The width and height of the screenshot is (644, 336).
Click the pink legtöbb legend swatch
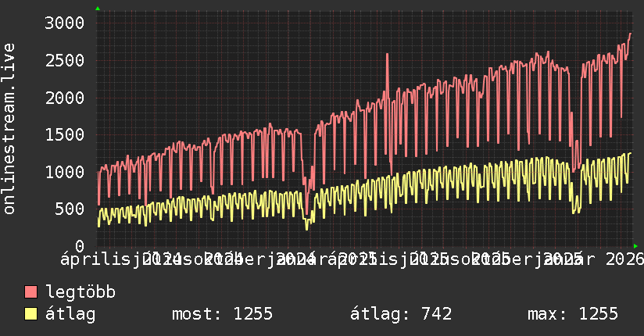(x=30, y=292)
